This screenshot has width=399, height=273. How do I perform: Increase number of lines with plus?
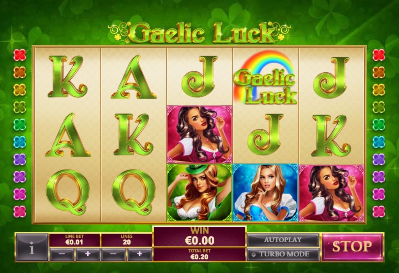tap(139, 254)
